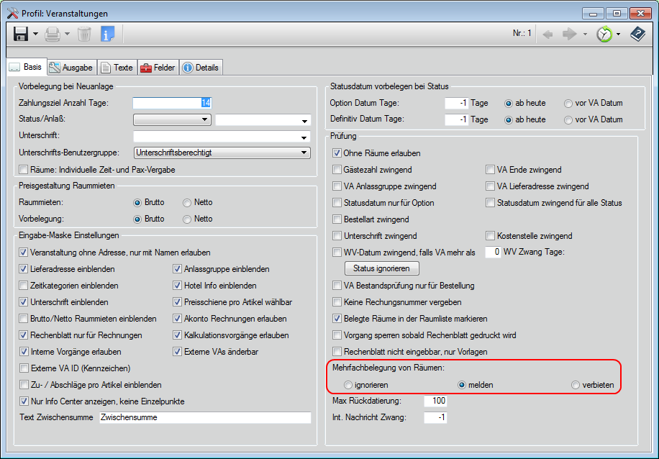659x459 pixels.
Task: Click the printer icon in toolbar
Action: point(53,34)
